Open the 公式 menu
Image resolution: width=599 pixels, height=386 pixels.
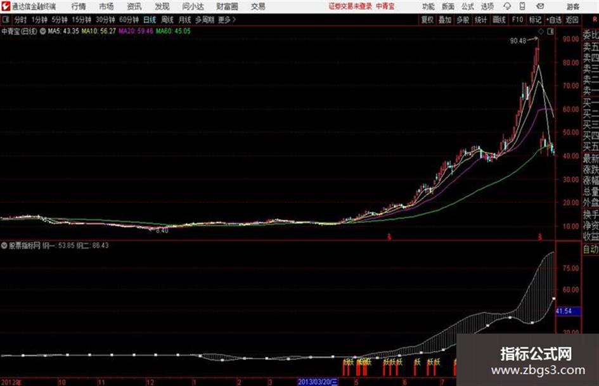pyautogui.click(x=468, y=6)
